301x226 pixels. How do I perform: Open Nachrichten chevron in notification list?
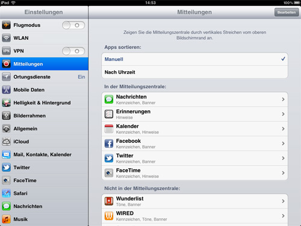click(x=283, y=99)
